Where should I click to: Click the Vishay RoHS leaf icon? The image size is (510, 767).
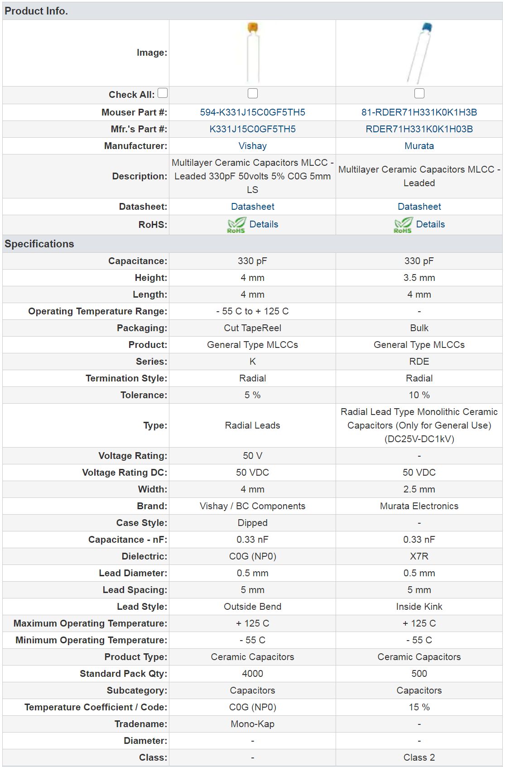click(x=236, y=225)
